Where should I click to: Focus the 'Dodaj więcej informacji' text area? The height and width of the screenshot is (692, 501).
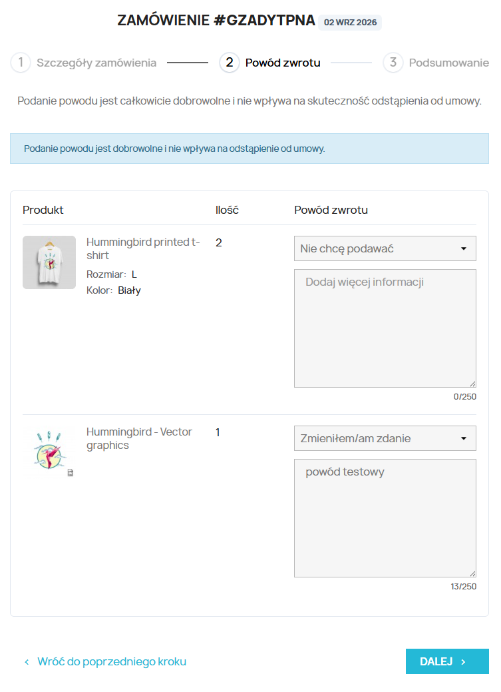pos(385,328)
